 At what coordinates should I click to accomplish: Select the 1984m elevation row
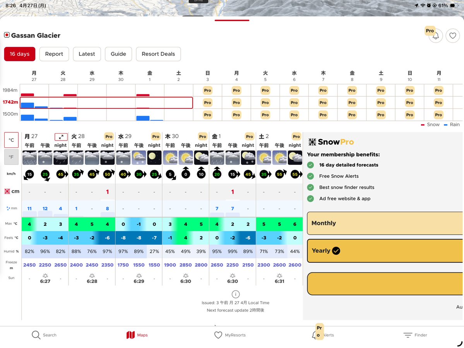click(x=10, y=90)
